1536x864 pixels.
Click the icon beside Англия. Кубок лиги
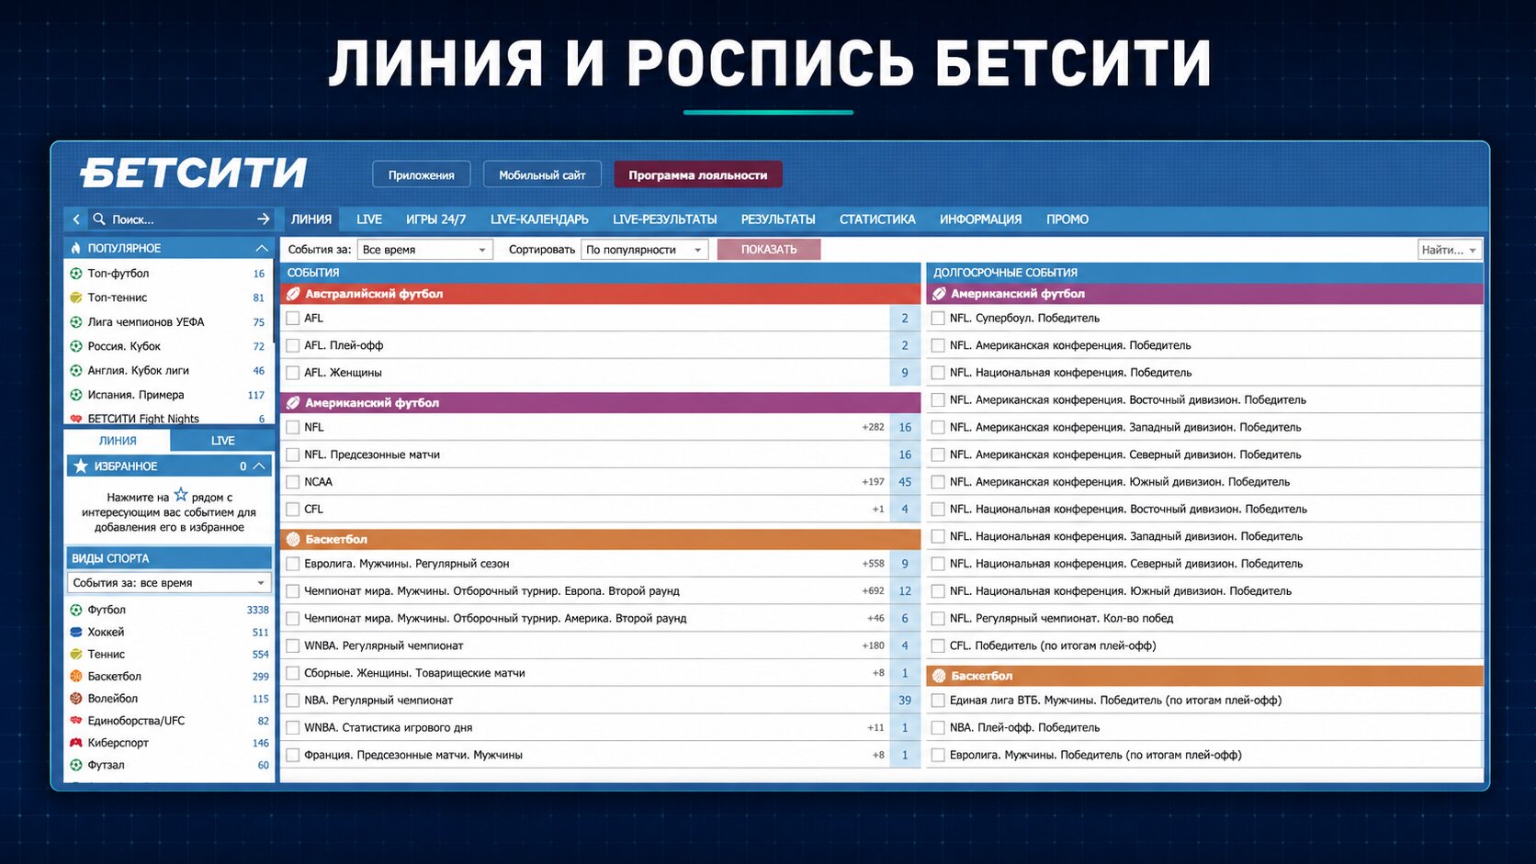click(x=76, y=371)
